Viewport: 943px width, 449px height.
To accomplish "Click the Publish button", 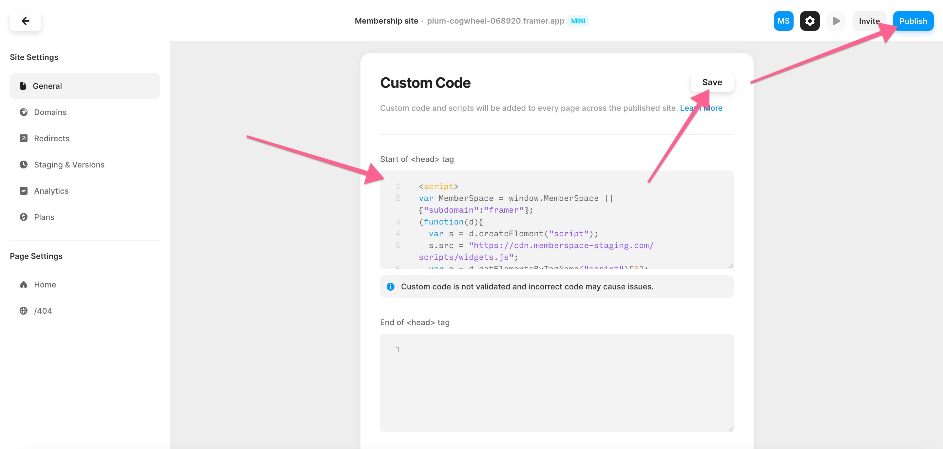I will [x=913, y=21].
